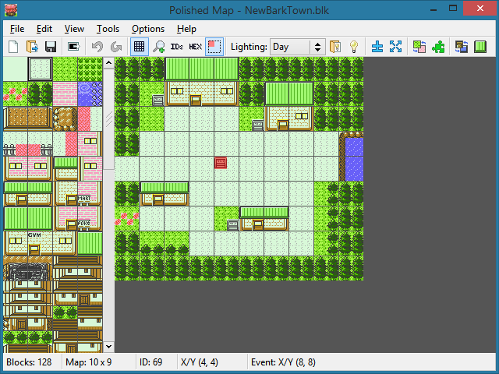Select the water whirlpool block in palette
This screenshot has width=499, height=374.
90,93
